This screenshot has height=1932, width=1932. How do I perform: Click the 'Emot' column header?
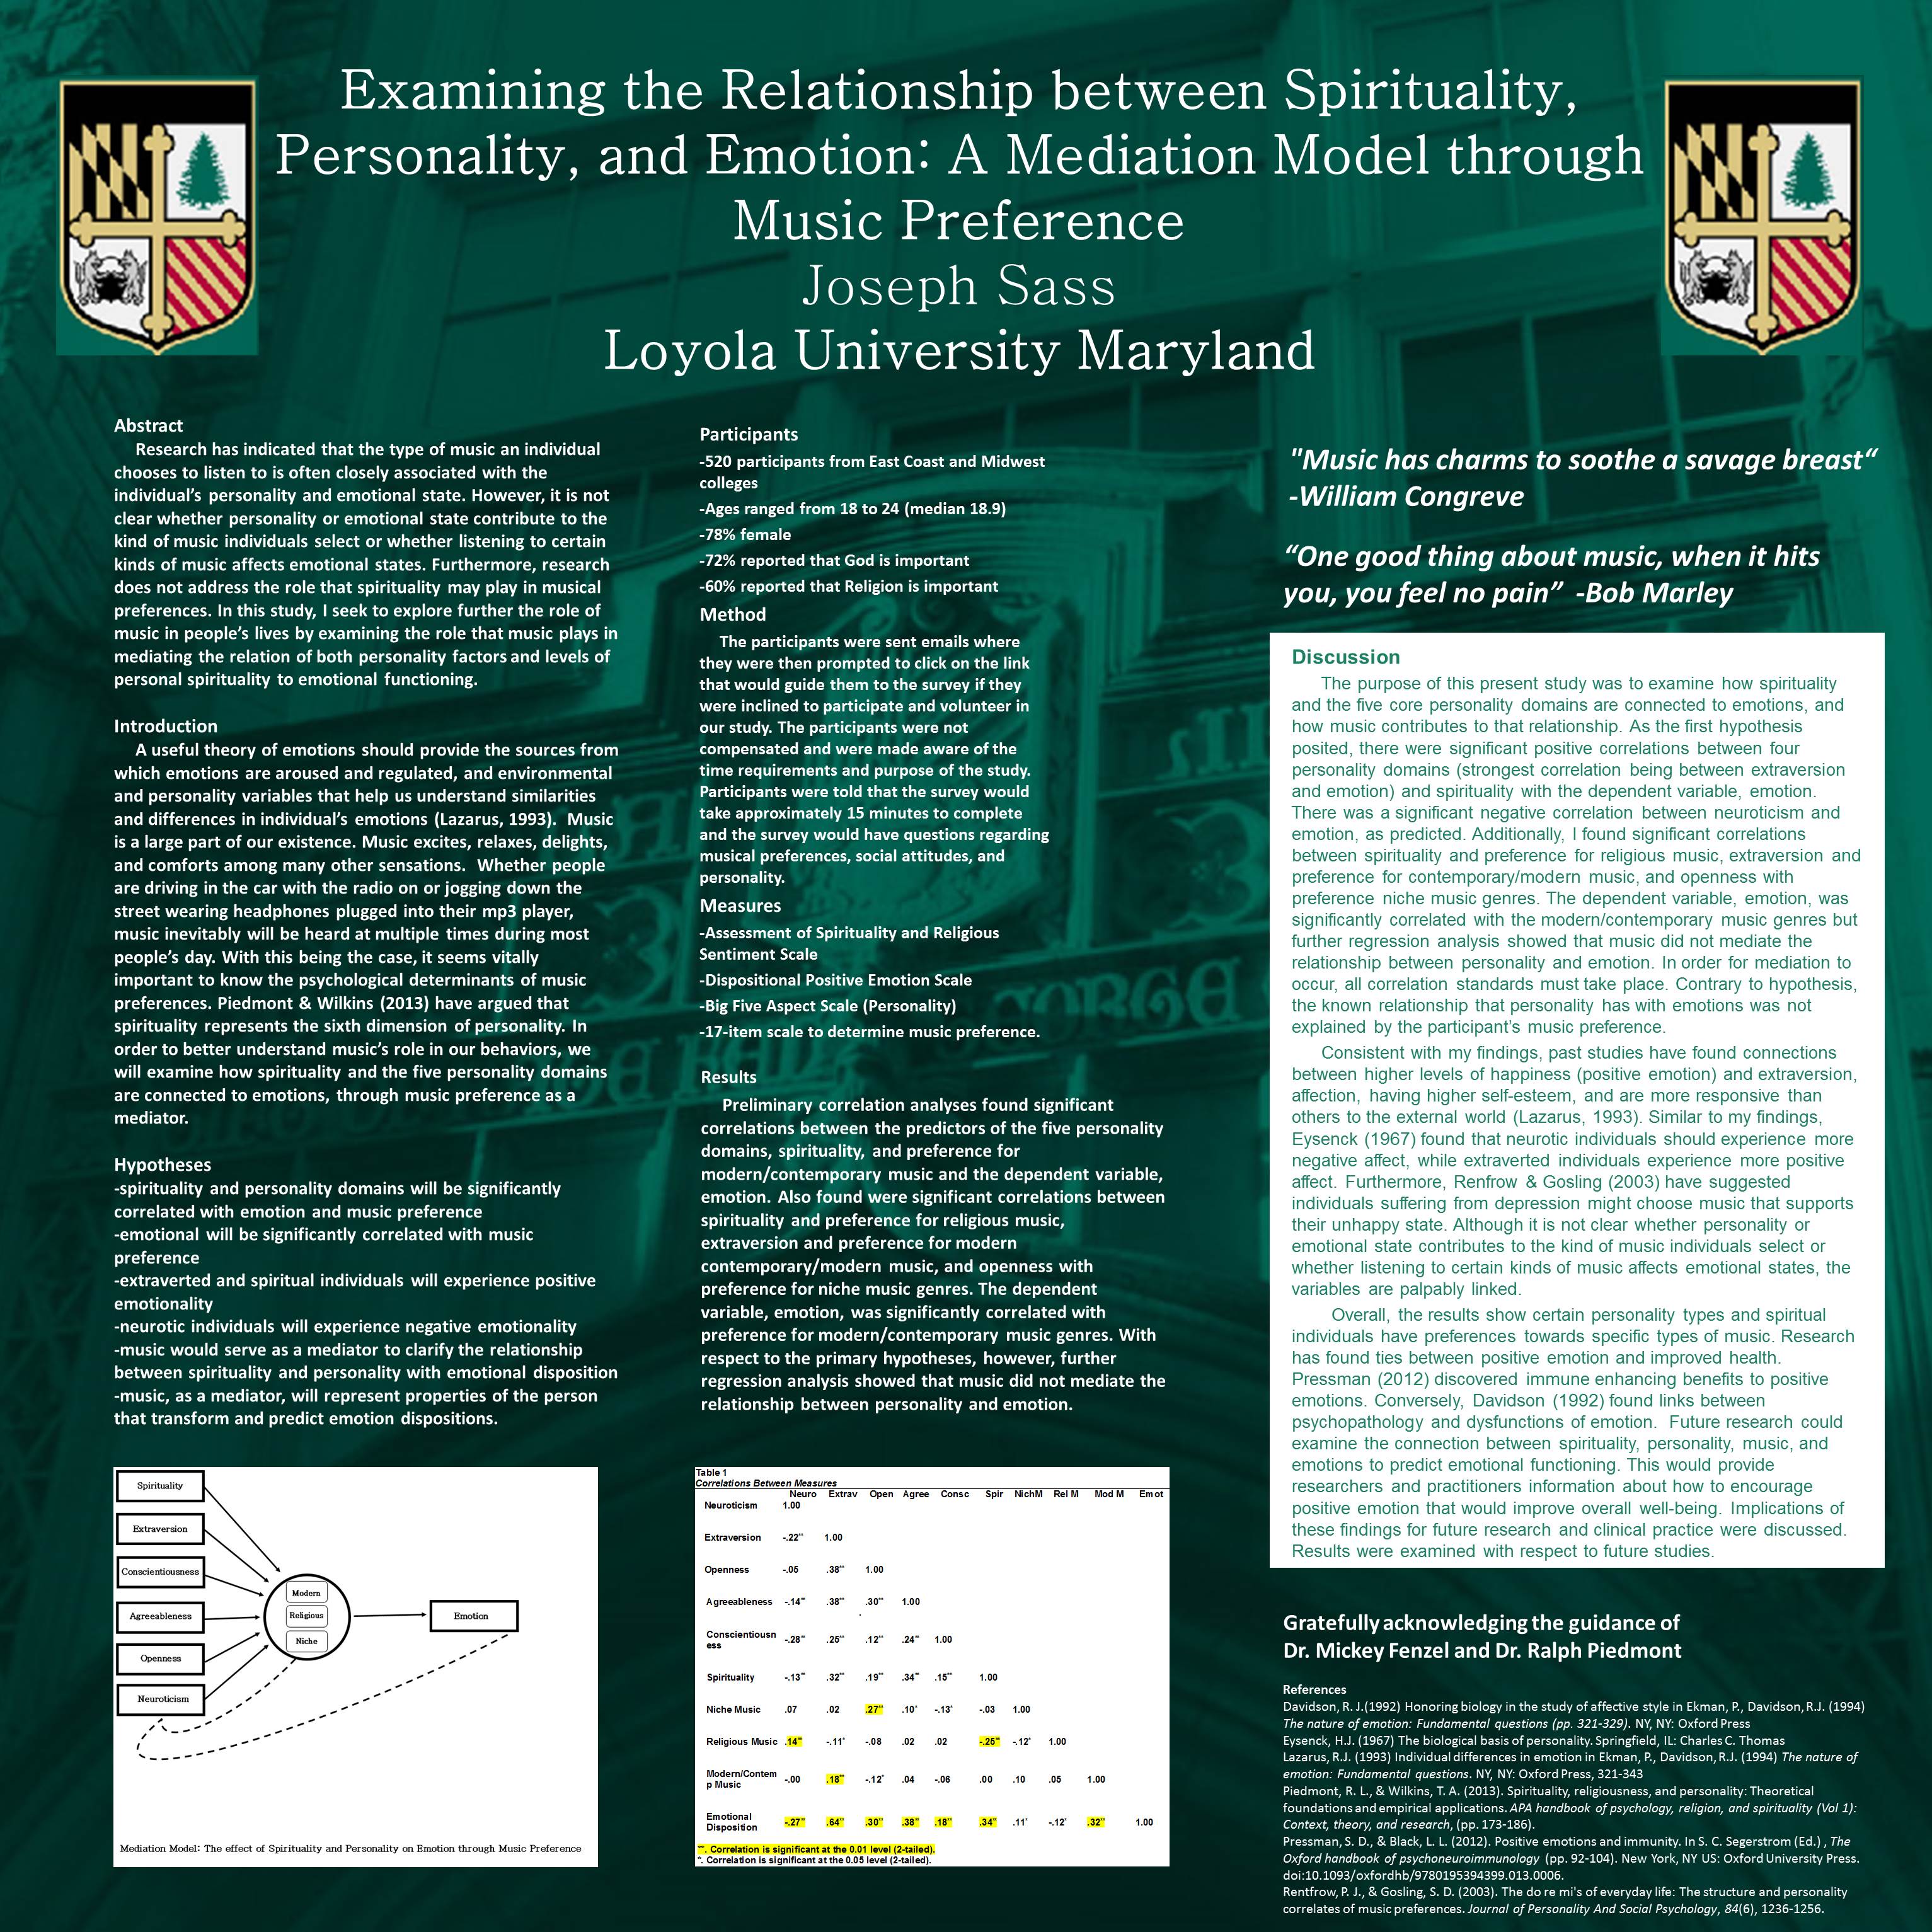coord(1151,1494)
